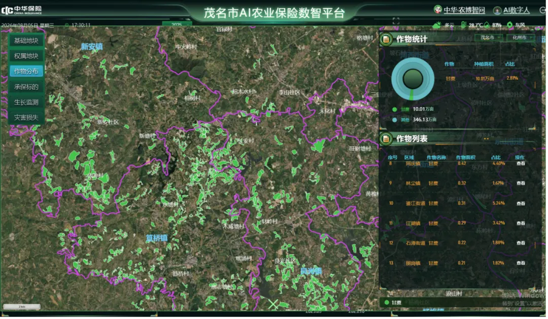Image resolution: width=548 pixels, height=319 pixels.
Task: Click the temperature thermometer icon
Action: point(463,25)
